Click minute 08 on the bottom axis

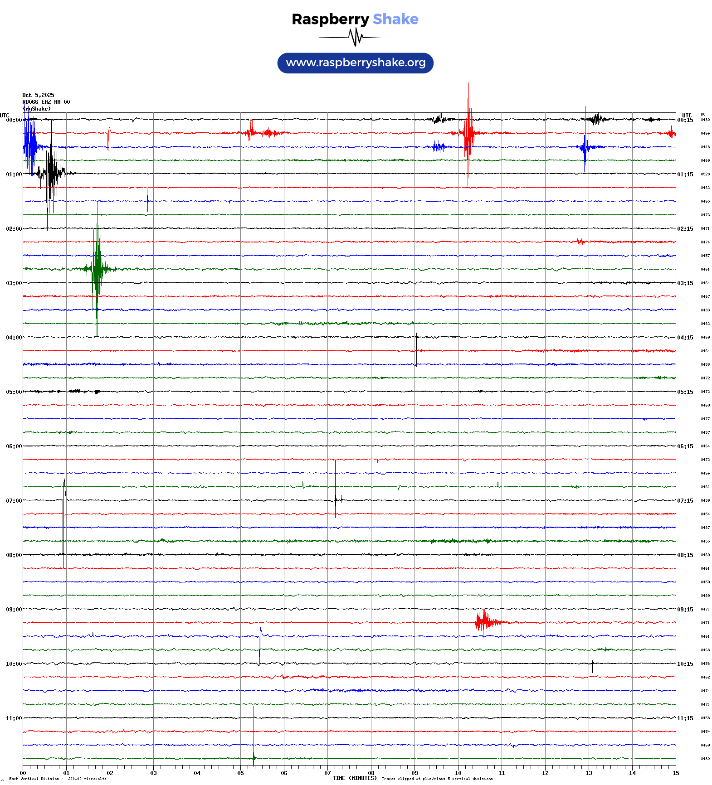(x=371, y=773)
